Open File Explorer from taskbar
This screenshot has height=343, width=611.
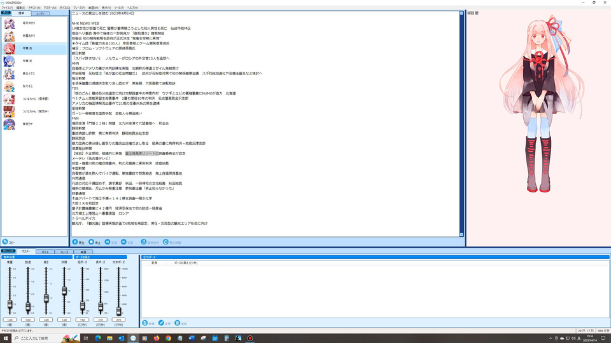click(109, 339)
